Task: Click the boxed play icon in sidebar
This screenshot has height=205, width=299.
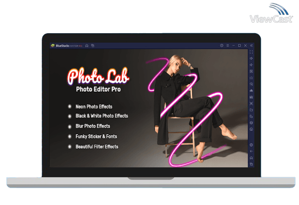Action: click(251, 71)
